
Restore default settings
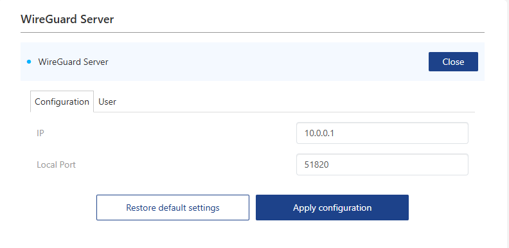click(x=173, y=208)
